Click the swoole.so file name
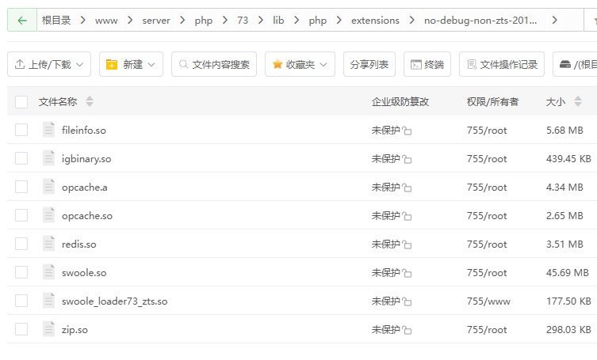Image resolution: width=597 pixels, height=360 pixels. [x=84, y=272]
